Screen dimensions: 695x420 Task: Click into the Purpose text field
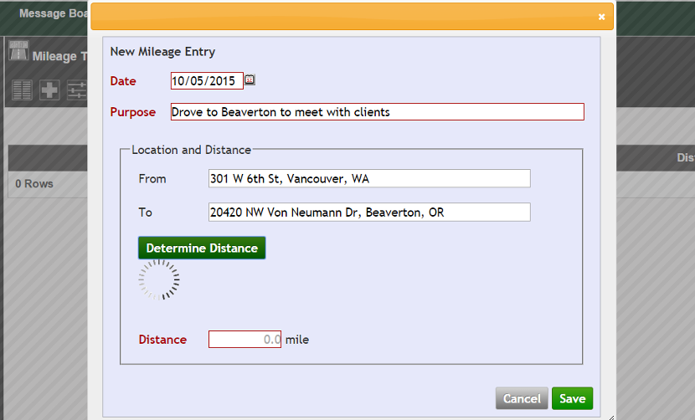pyautogui.click(x=377, y=112)
